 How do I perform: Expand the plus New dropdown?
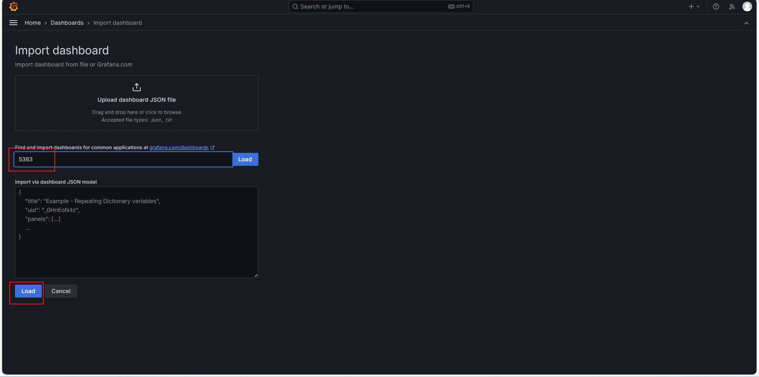click(694, 6)
